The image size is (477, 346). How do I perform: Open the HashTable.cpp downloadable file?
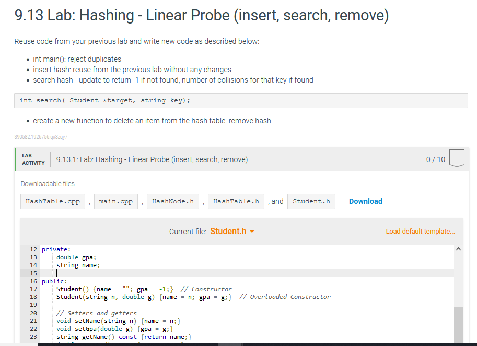[x=52, y=201]
